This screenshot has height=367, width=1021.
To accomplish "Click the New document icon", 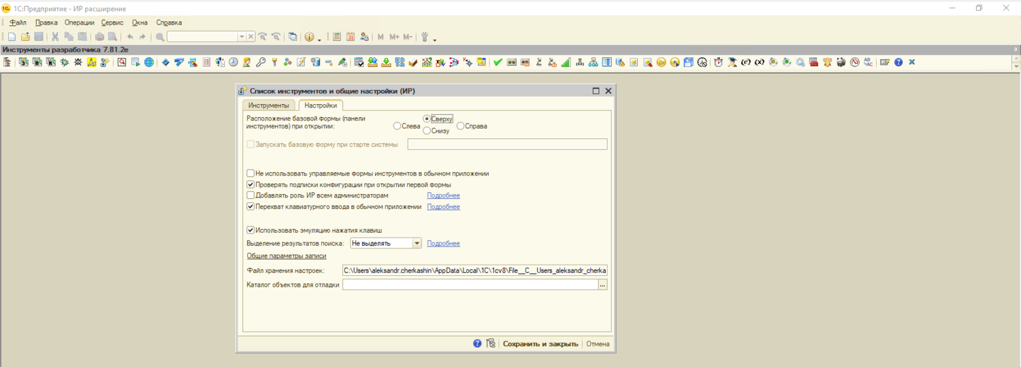I will pos(12,37).
